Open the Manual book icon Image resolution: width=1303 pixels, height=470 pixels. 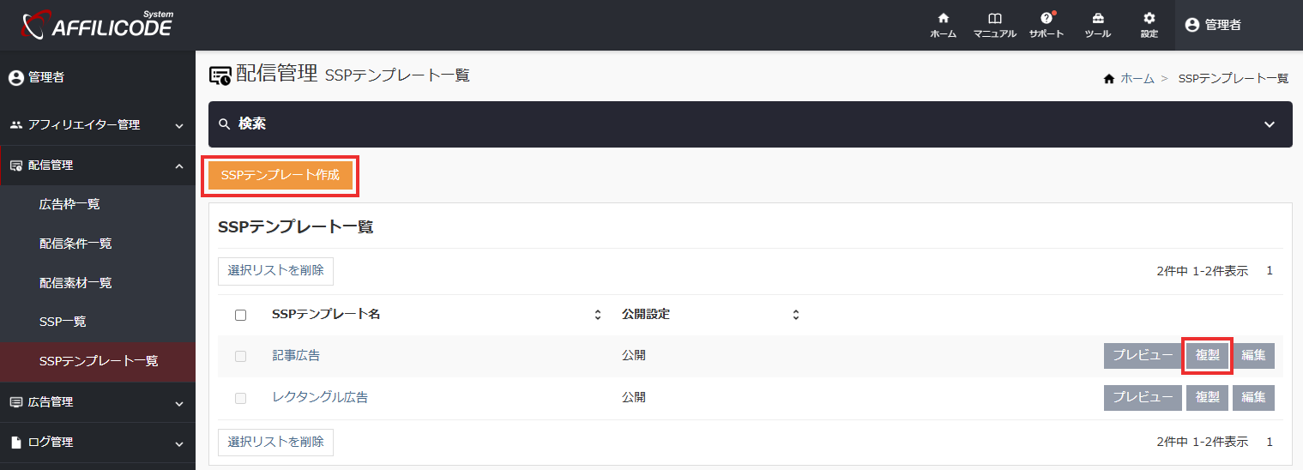(994, 19)
